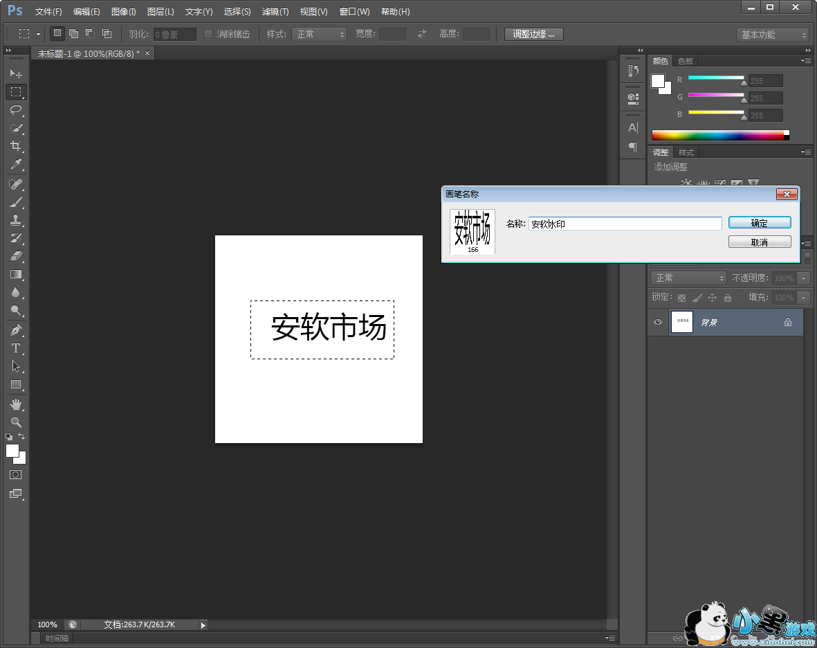The height and width of the screenshot is (648, 817).
Task: Click 取消 to cancel the brush name
Action: [759, 242]
